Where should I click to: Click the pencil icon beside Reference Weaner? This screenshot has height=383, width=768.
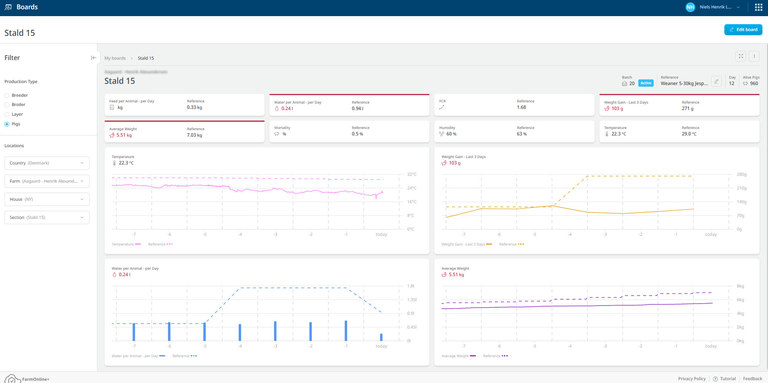pyautogui.click(x=716, y=81)
